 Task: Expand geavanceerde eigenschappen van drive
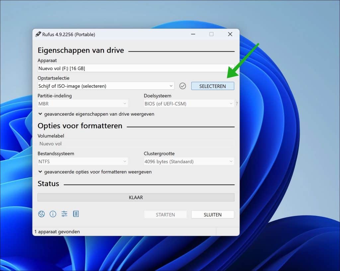[96, 114]
